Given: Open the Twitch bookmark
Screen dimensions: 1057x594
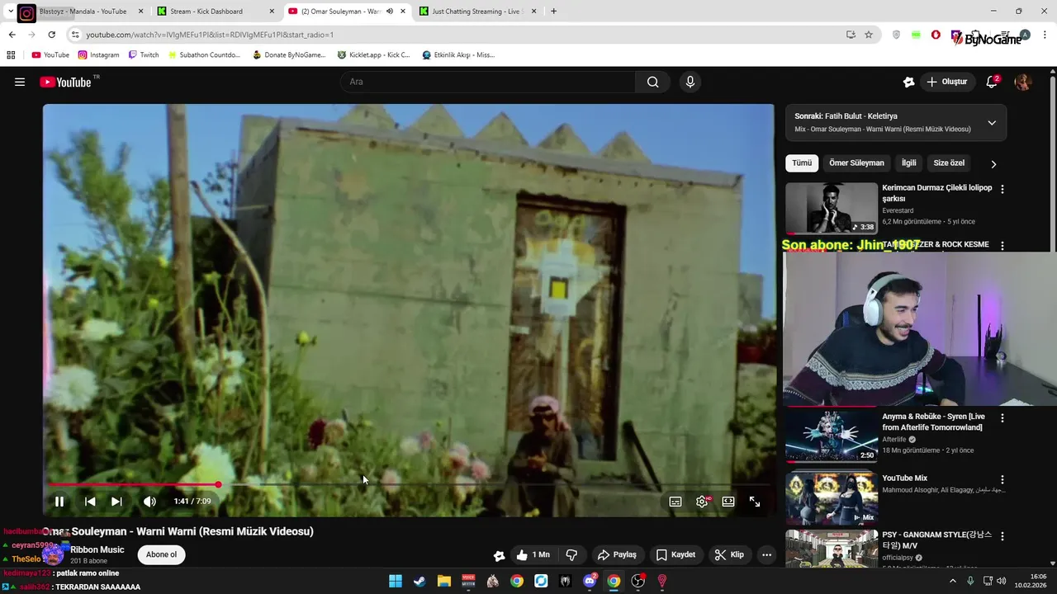Looking at the screenshot, I should coord(144,54).
